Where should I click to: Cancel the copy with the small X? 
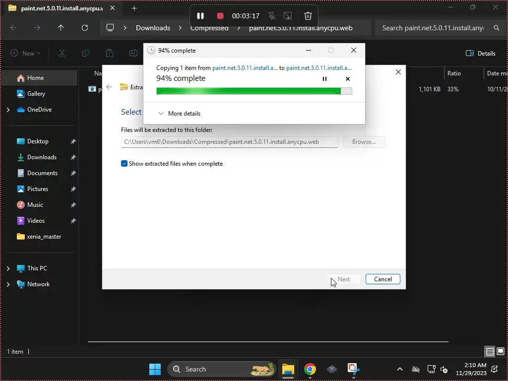(348, 79)
